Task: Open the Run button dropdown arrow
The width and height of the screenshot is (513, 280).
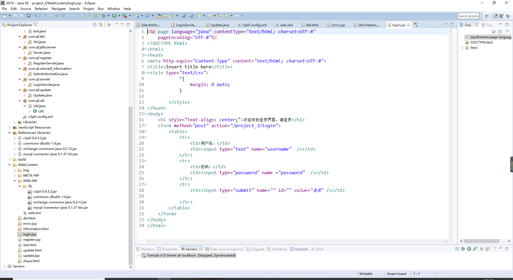Action: [119, 16]
